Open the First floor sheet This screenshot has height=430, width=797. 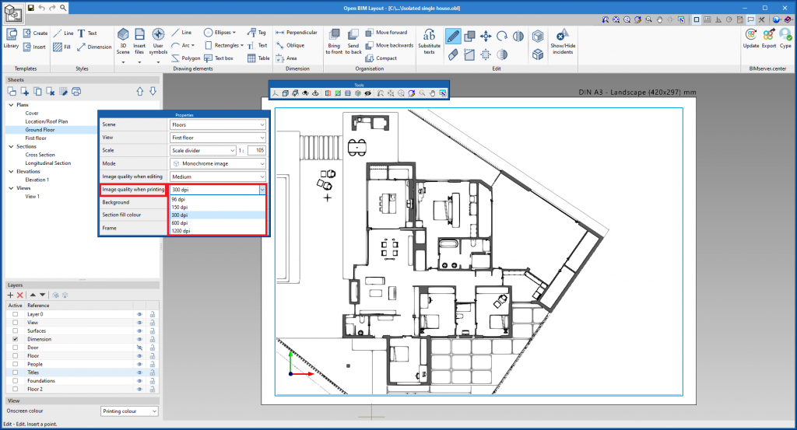(x=37, y=138)
